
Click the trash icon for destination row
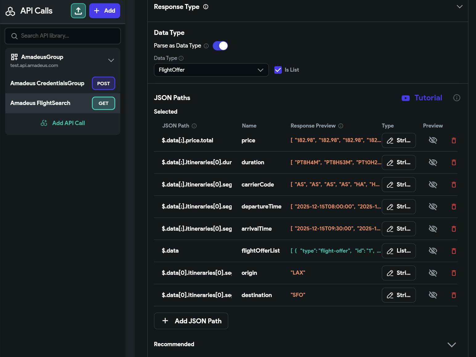453,295
